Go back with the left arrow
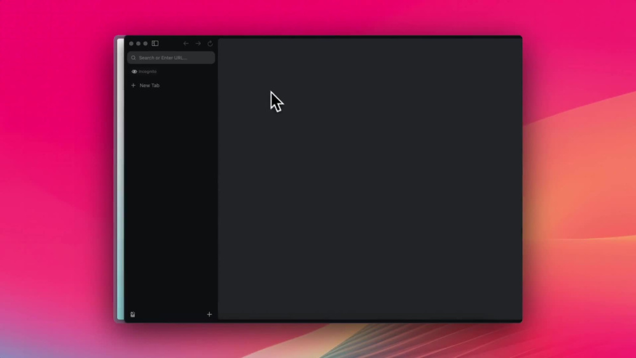This screenshot has width=636, height=358. point(186,43)
